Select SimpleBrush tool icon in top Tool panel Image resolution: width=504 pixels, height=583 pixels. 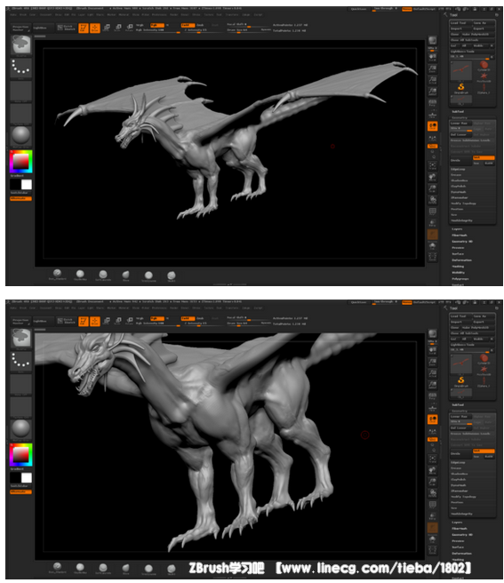pyautogui.click(x=460, y=88)
